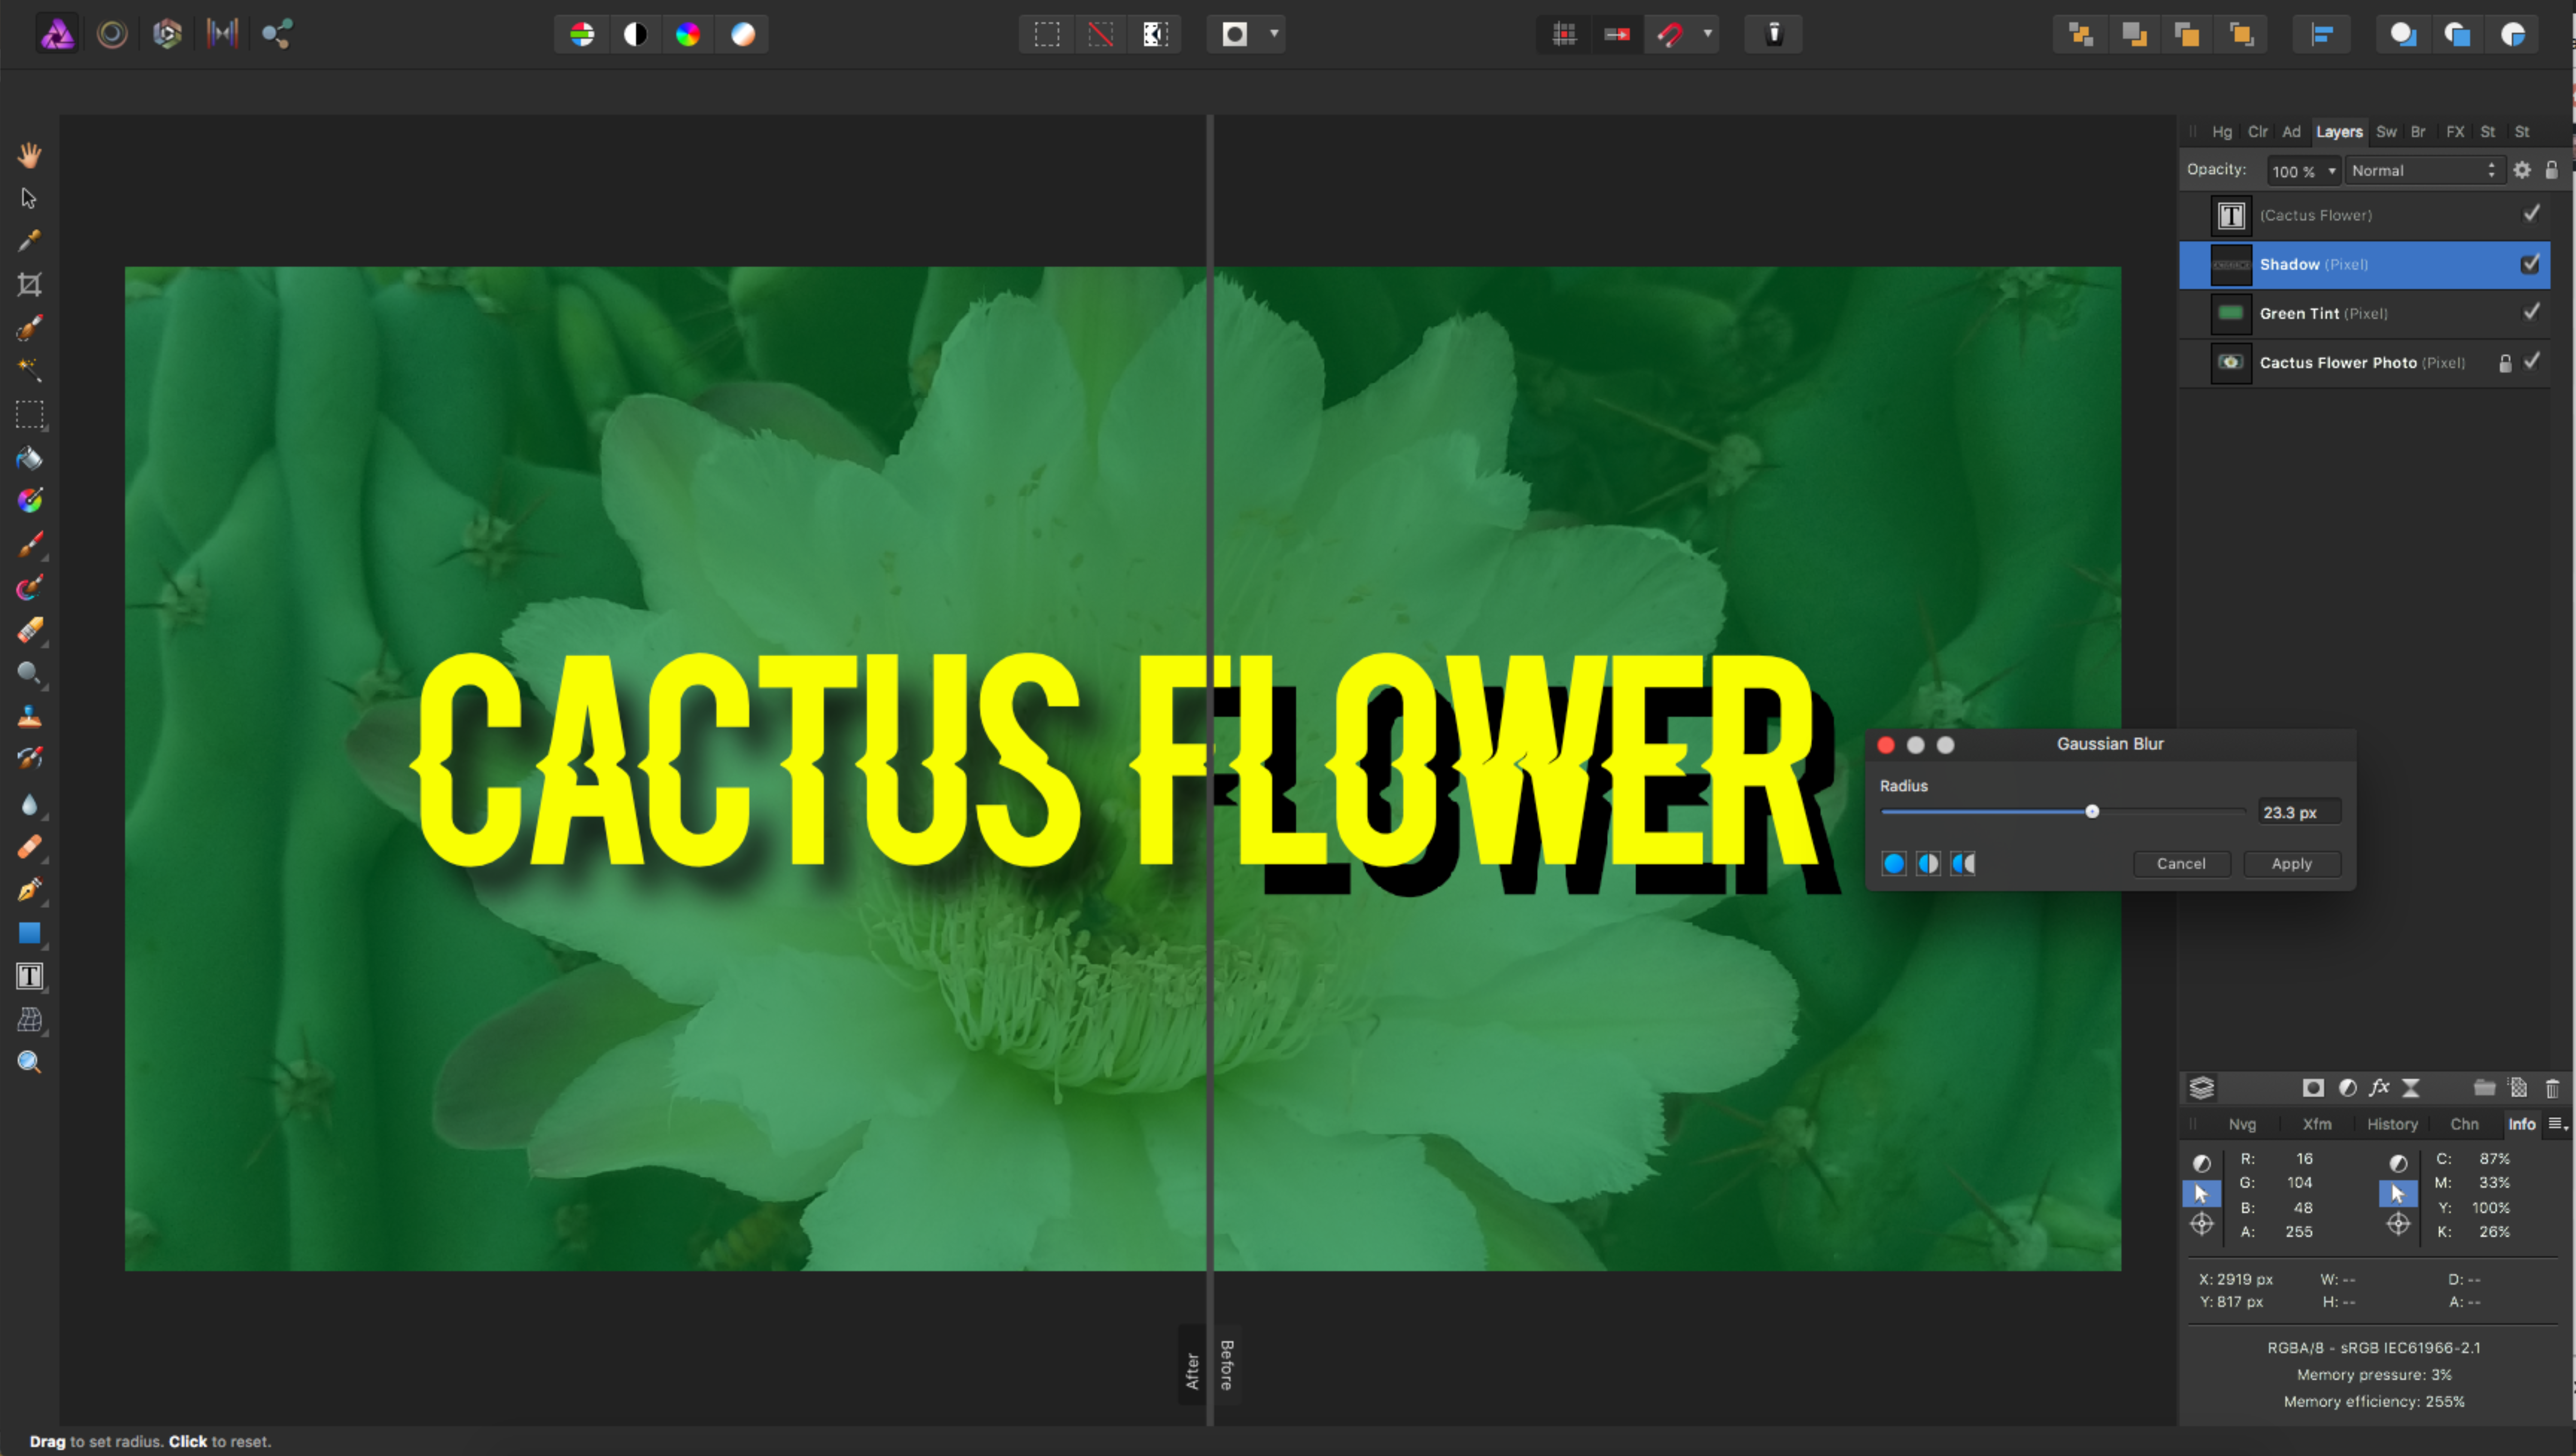The width and height of the screenshot is (2576, 1456).
Task: Apply Auto Colour from toolbar
Action: [688, 34]
